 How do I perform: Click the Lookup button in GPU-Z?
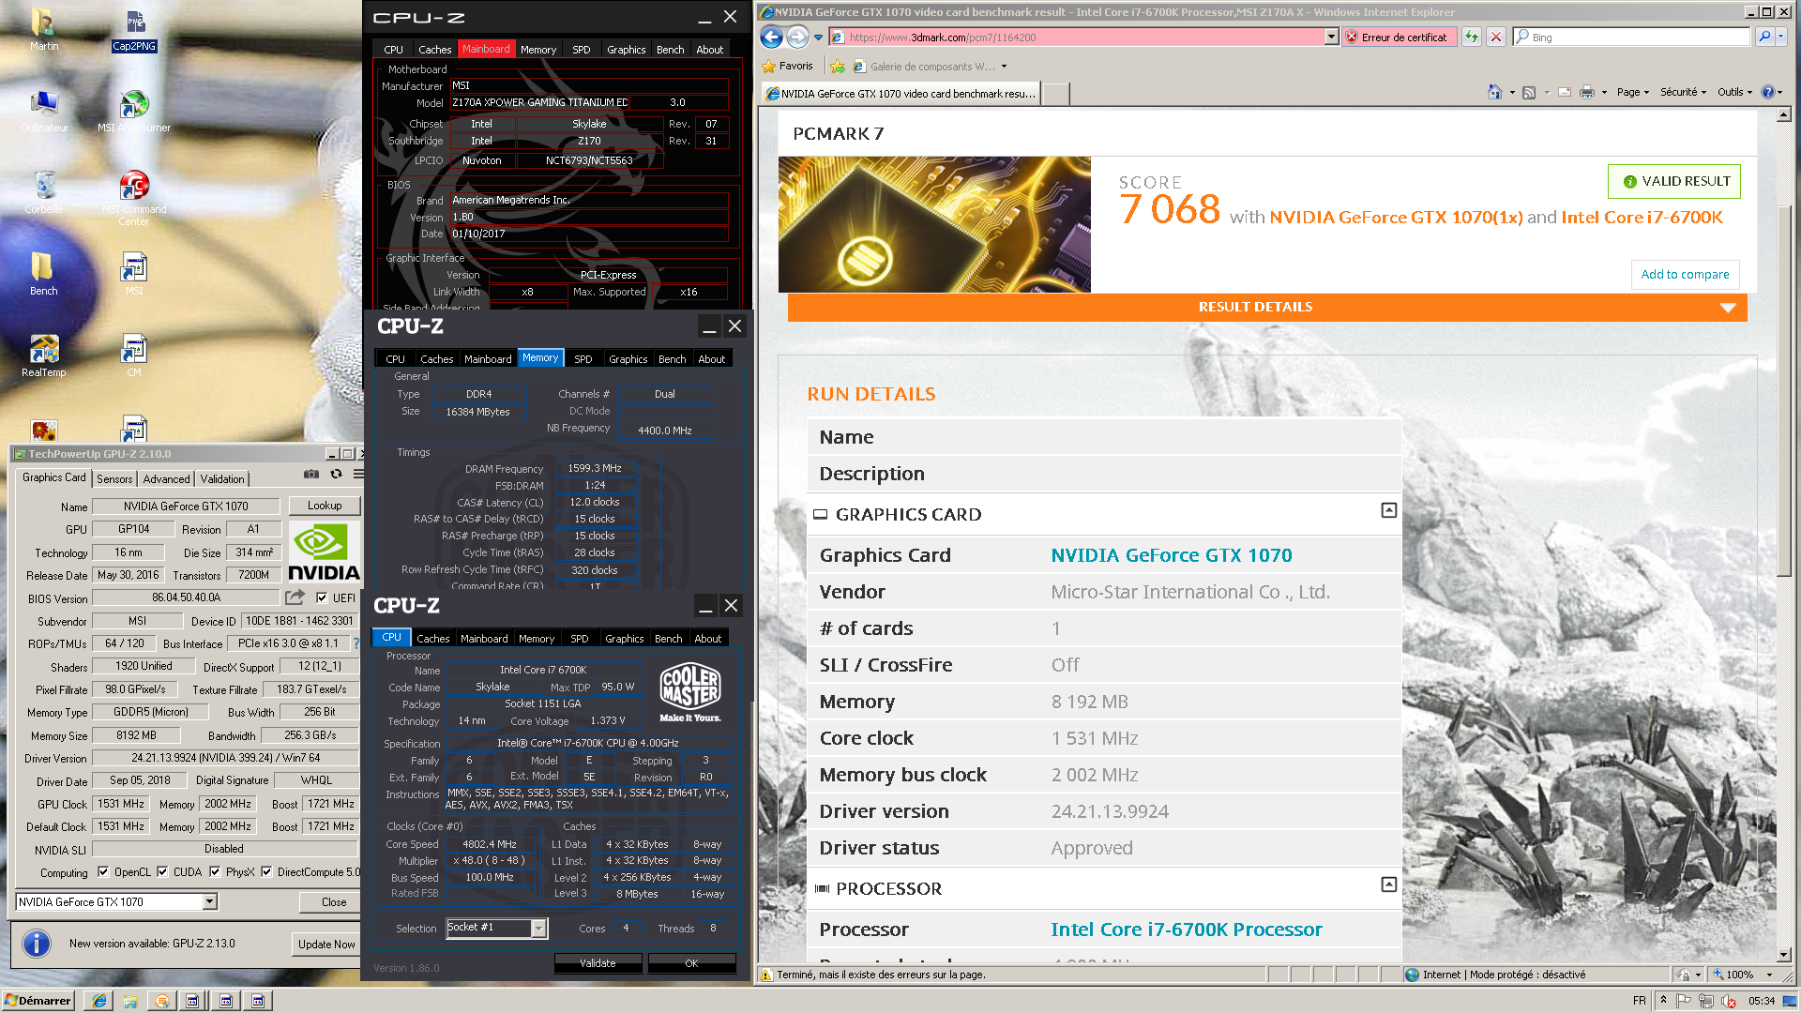click(x=325, y=506)
